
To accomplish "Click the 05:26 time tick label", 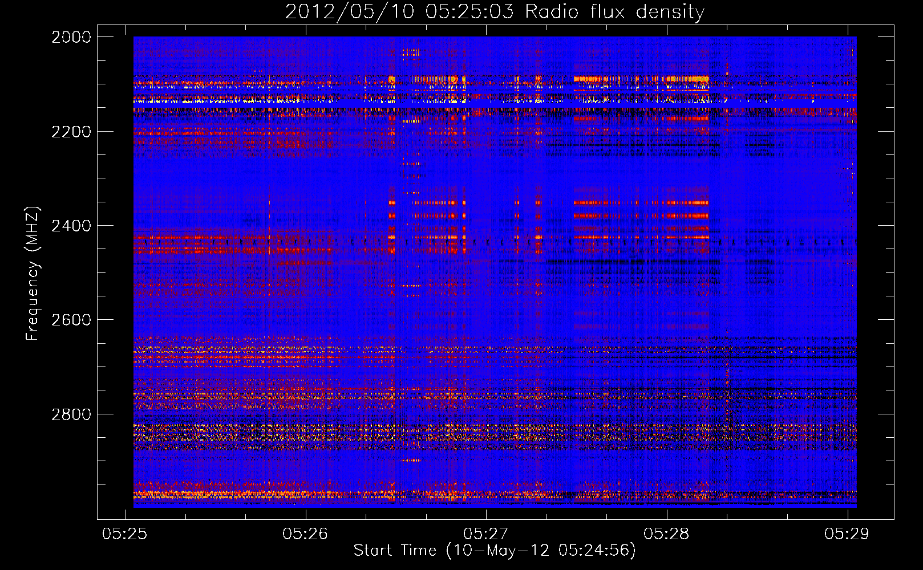I will (305, 534).
